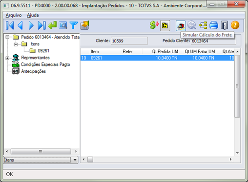Select item 09261 in the tree
The height and width of the screenshot is (182, 248).
tap(43, 51)
